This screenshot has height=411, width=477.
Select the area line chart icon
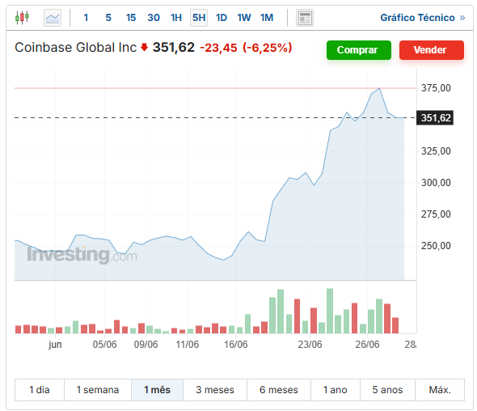coord(53,18)
